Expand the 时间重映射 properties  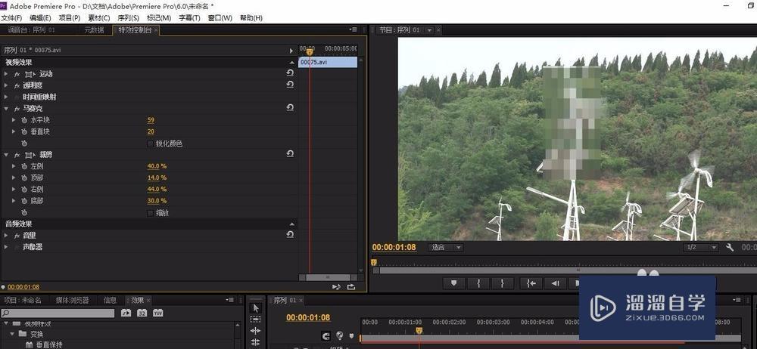point(6,97)
